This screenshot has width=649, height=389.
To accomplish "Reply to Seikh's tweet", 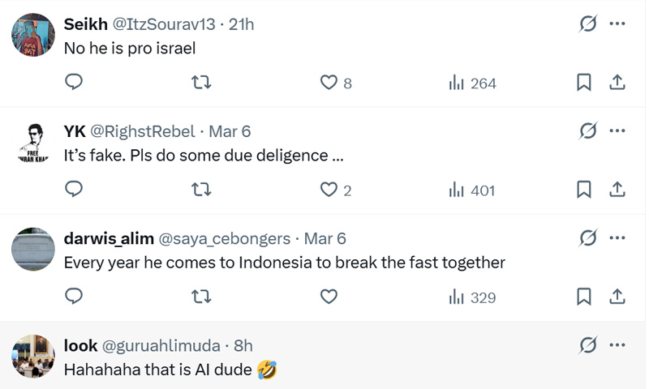I will pos(74,83).
